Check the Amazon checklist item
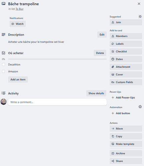144x166 pixels. 4,71
